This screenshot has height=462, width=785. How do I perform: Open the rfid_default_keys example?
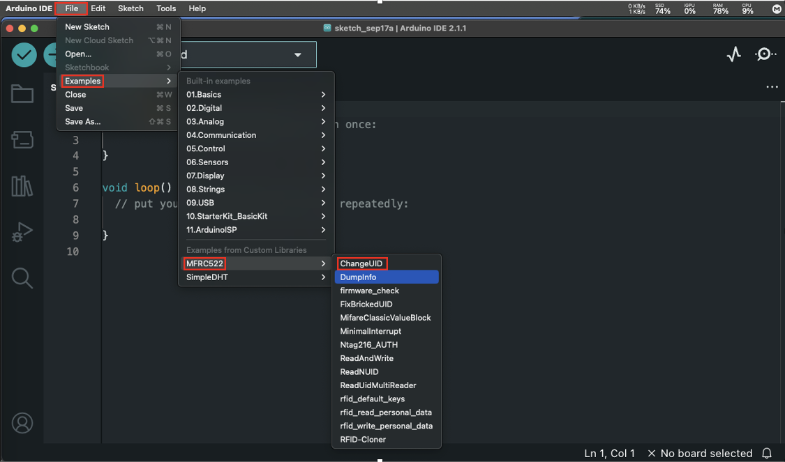(x=387, y=399)
